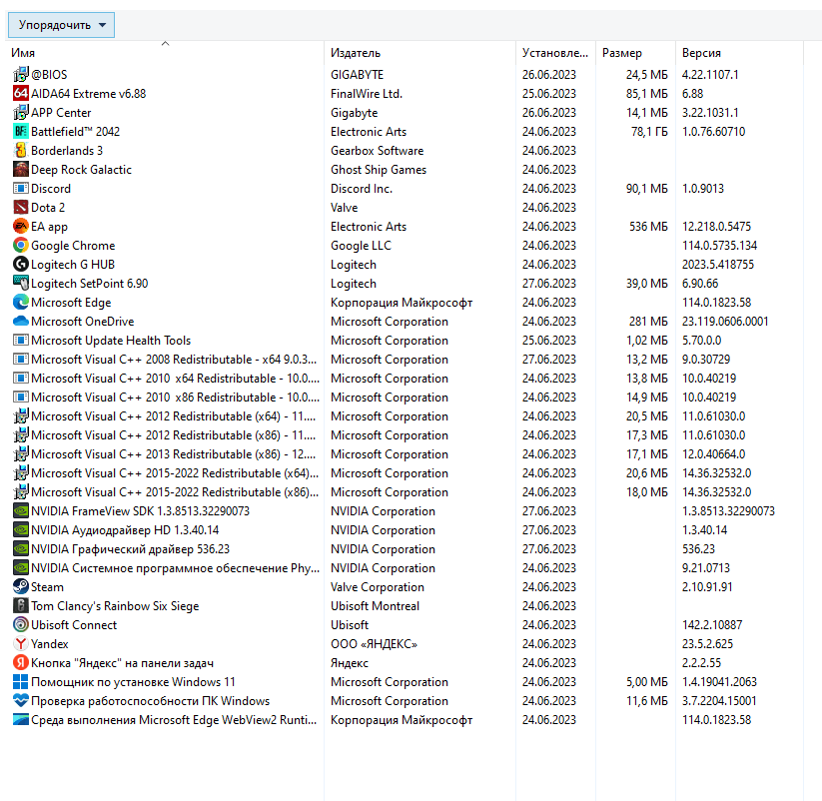Select NVIDIA FrameView SDK icon
The image size is (822, 801).
pos(20,511)
